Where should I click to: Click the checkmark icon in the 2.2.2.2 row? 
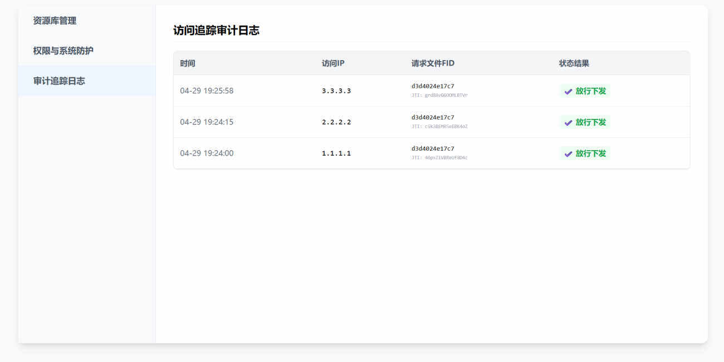[x=568, y=122]
